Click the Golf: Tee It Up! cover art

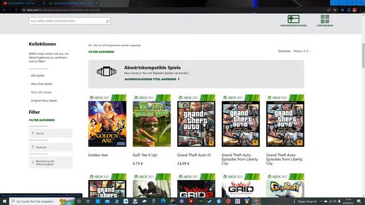click(x=152, y=120)
